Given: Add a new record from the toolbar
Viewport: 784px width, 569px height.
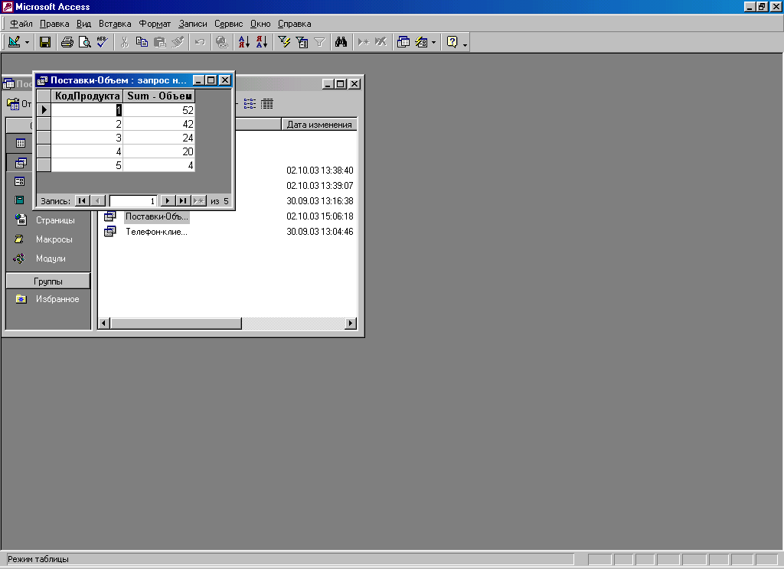Looking at the screenshot, I should point(364,42).
